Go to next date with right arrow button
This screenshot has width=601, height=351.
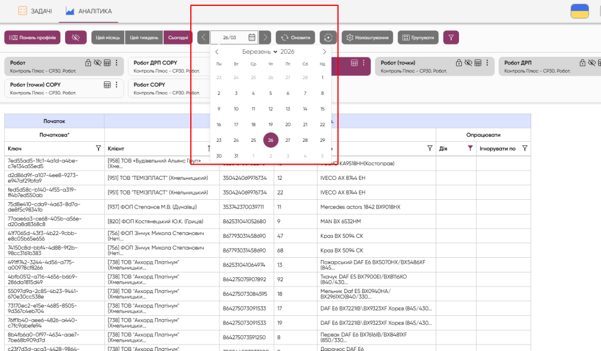coord(265,38)
